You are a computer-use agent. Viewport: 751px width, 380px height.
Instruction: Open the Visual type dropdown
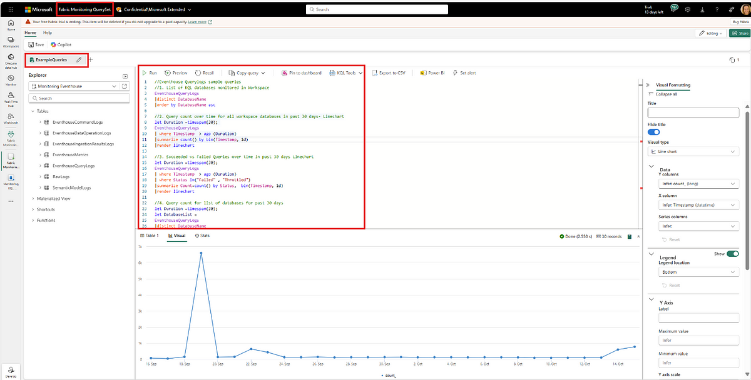click(693, 152)
